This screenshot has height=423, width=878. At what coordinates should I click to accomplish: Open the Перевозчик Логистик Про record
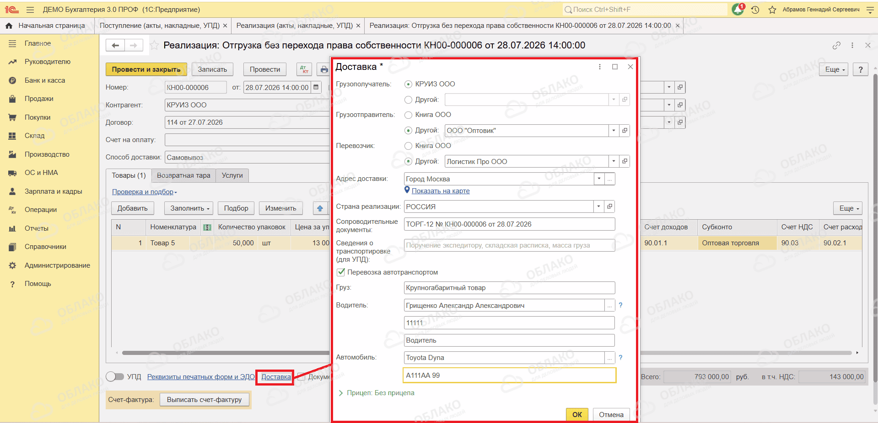click(x=625, y=161)
